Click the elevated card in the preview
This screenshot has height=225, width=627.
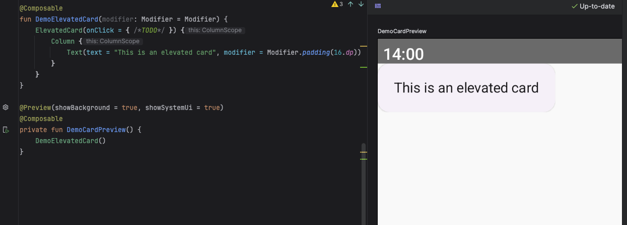(466, 88)
